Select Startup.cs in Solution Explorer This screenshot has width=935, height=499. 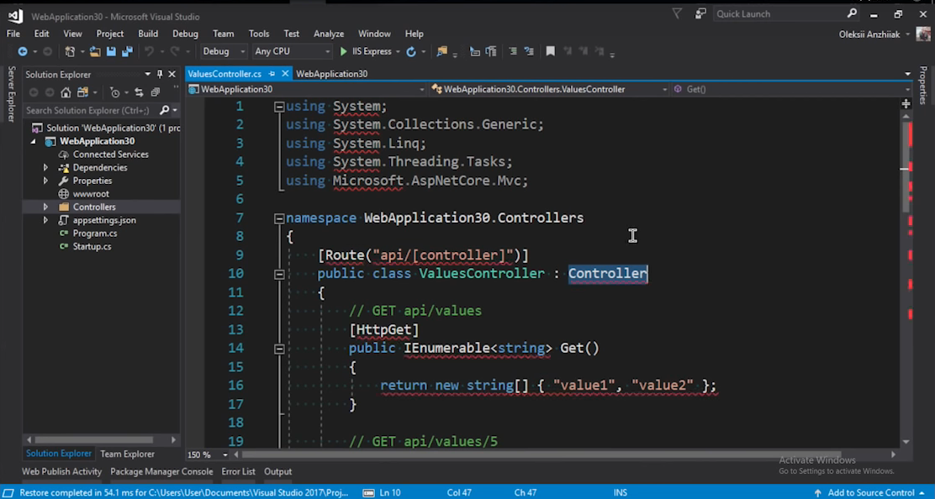(x=92, y=246)
